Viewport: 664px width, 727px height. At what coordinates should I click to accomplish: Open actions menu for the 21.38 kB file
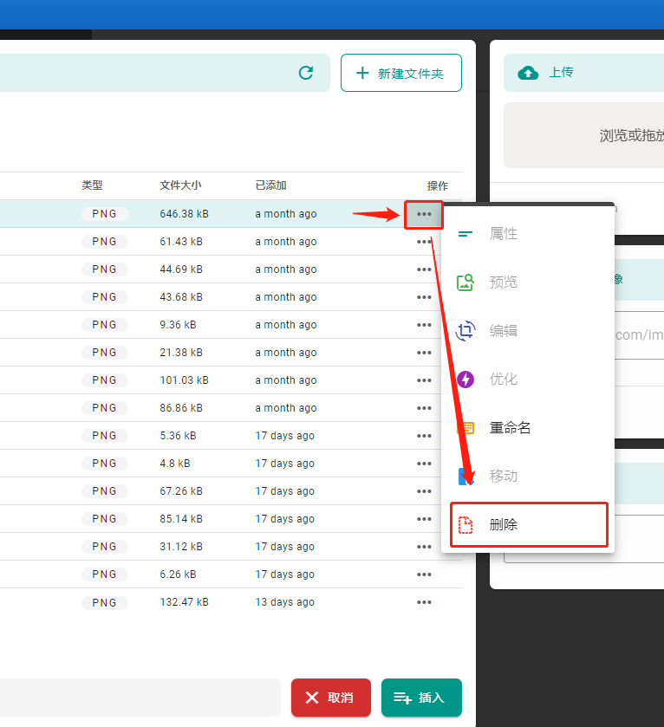pyautogui.click(x=424, y=353)
